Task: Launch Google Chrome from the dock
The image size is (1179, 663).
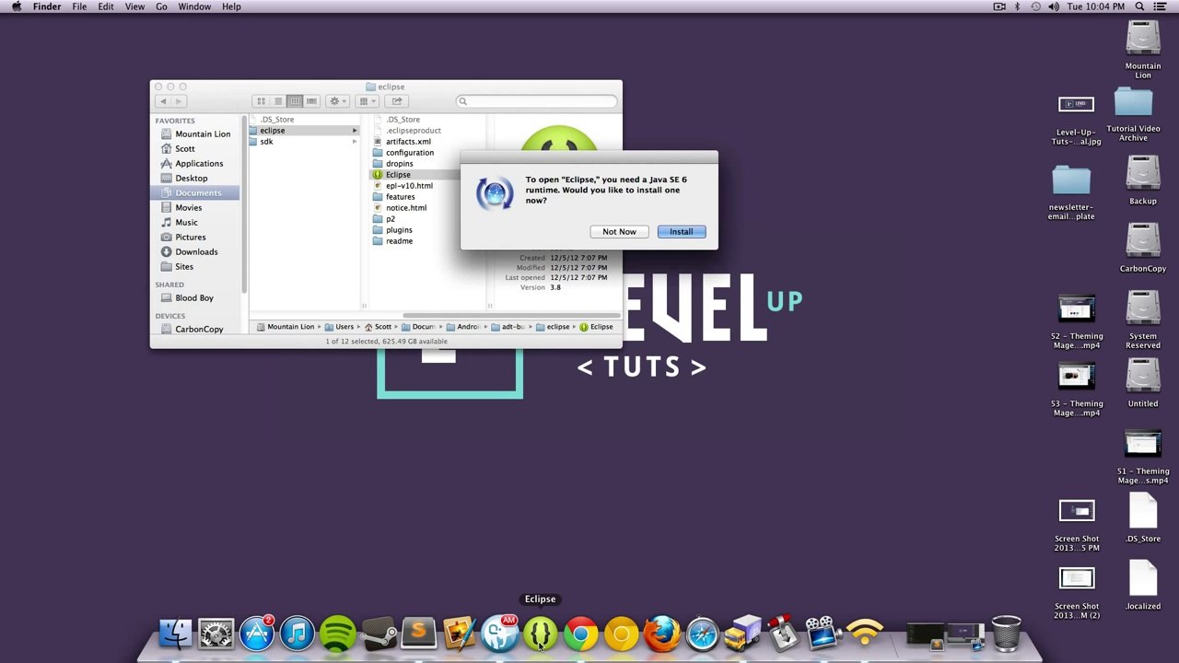Action: [x=581, y=634]
